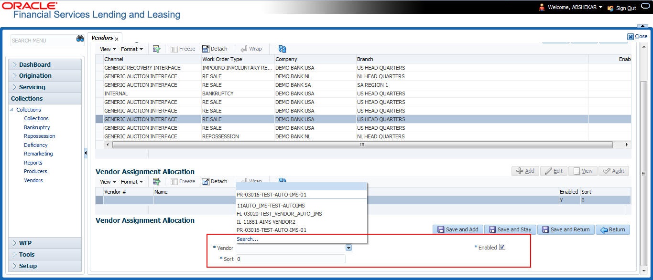Select Remarketing in the Collections tree
653x280 pixels.
[x=38, y=154]
